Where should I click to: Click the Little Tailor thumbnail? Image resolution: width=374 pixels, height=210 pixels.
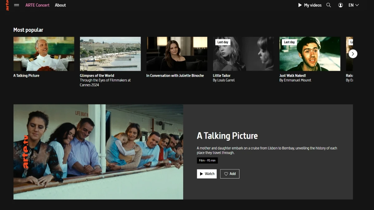coord(243,54)
